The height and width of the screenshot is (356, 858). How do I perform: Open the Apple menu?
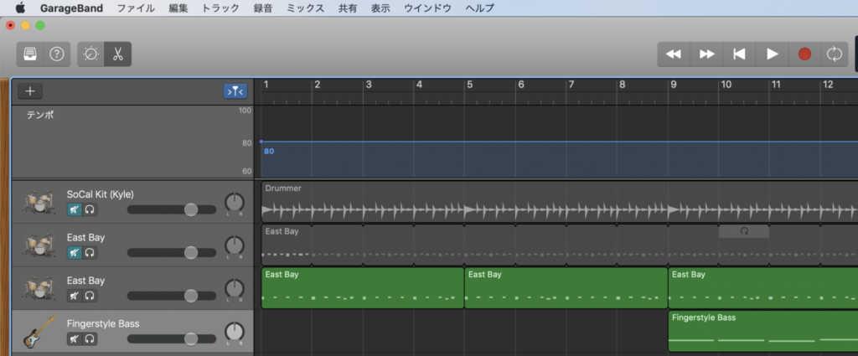pos(20,8)
